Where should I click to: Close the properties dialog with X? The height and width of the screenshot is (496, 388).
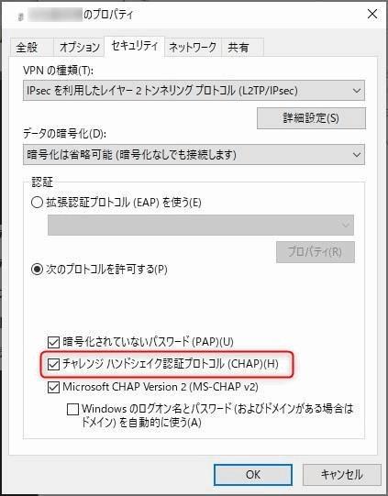pos(372,14)
